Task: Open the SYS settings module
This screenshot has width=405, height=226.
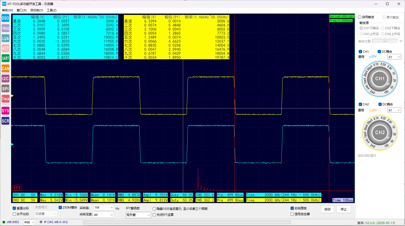Action: pyautogui.click(x=5, y=111)
